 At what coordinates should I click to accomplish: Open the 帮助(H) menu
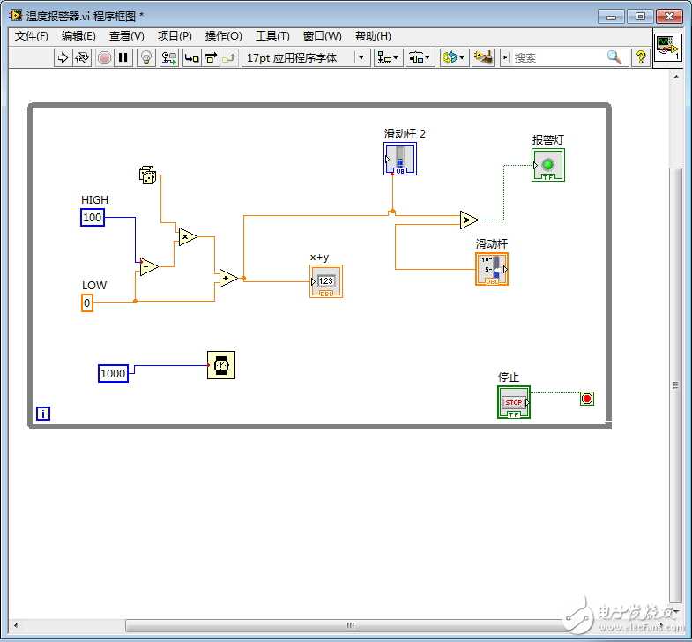(373, 36)
